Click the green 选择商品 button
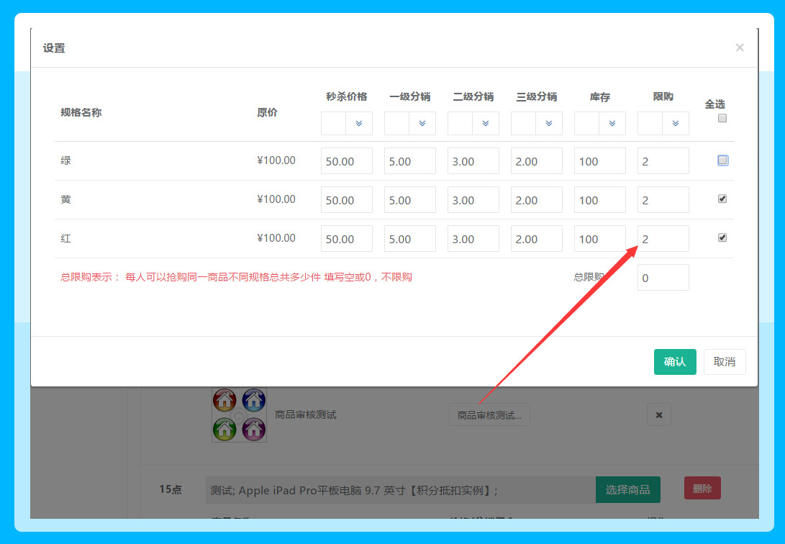Screen dimensions: 785x544 click(627, 489)
